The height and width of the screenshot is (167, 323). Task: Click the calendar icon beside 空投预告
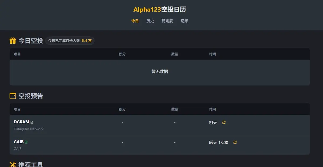coord(13,96)
